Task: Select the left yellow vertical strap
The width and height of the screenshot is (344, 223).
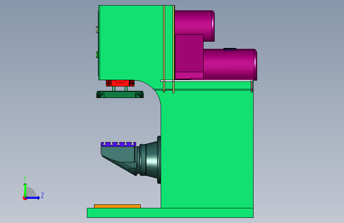Action: coord(164,49)
